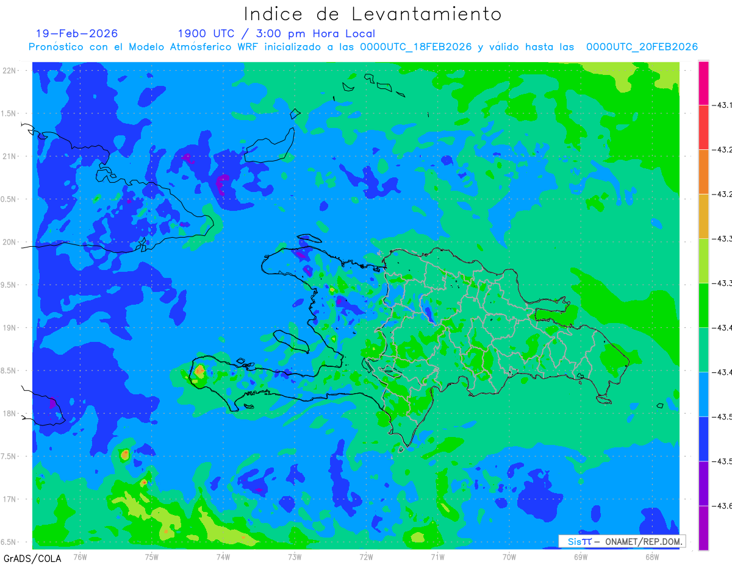
Task: Click the lime yellow-green legend swatch
Action: click(x=703, y=261)
